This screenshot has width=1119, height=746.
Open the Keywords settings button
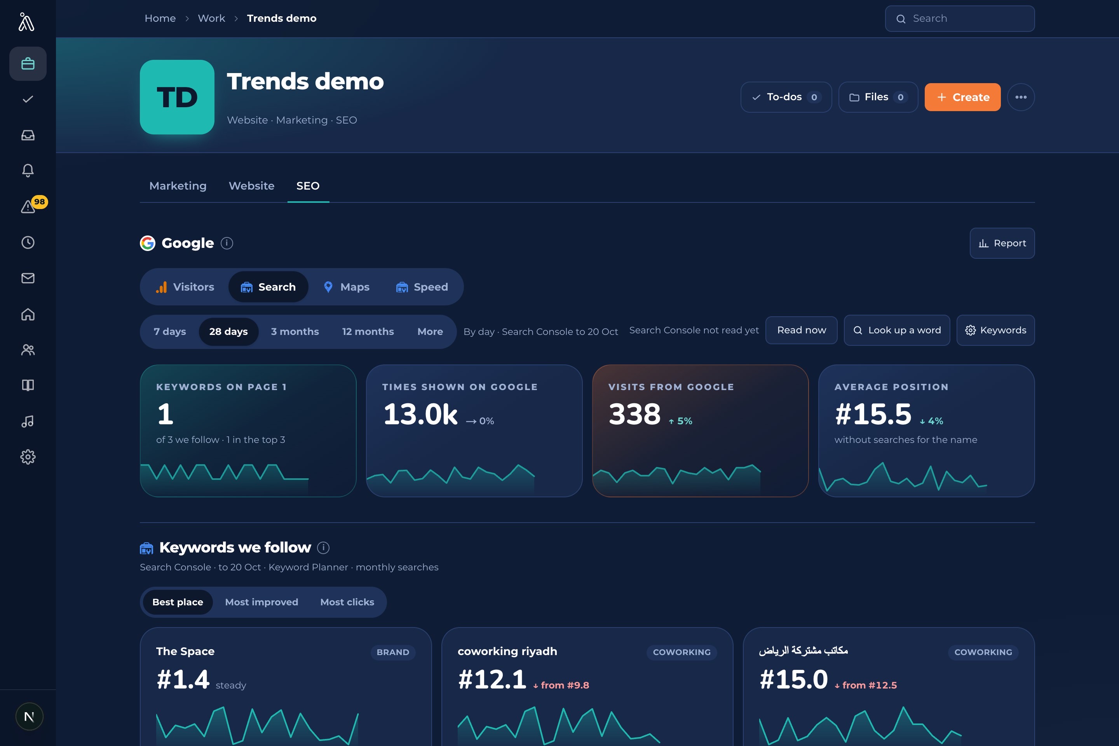[995, 330]
